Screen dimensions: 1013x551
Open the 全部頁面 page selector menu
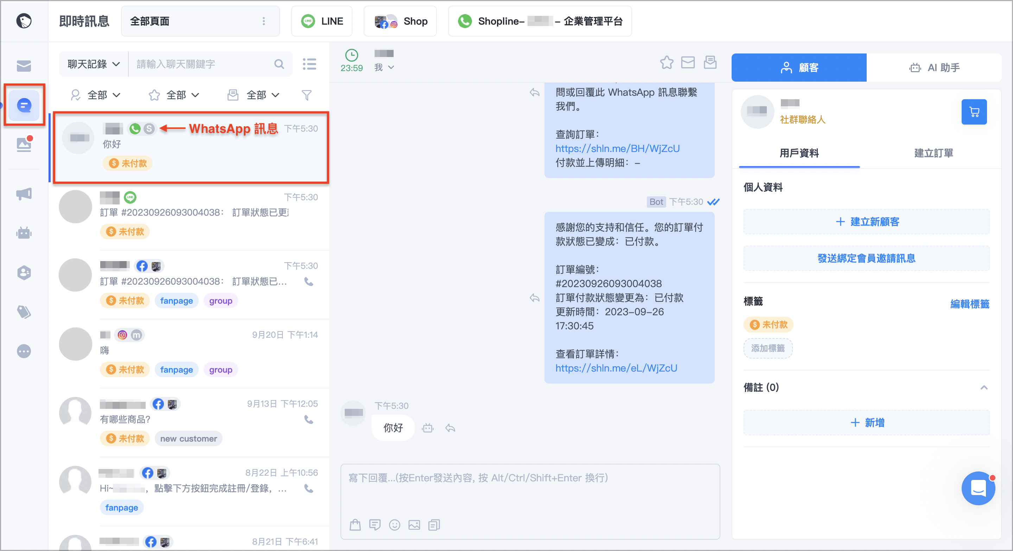263,21
